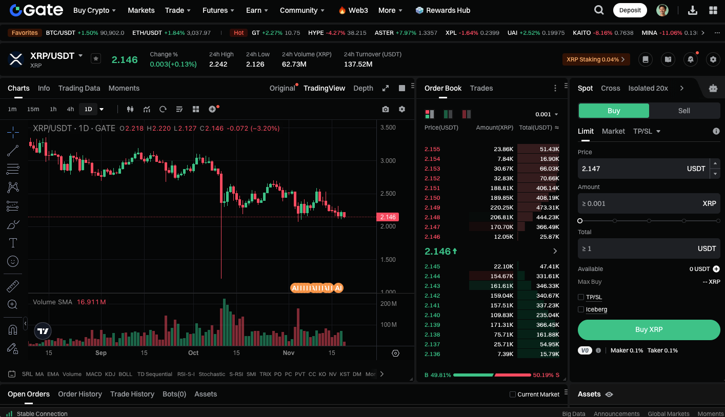Open the user profile avatar
Viewport: 725px width, 417px height.
662,10
